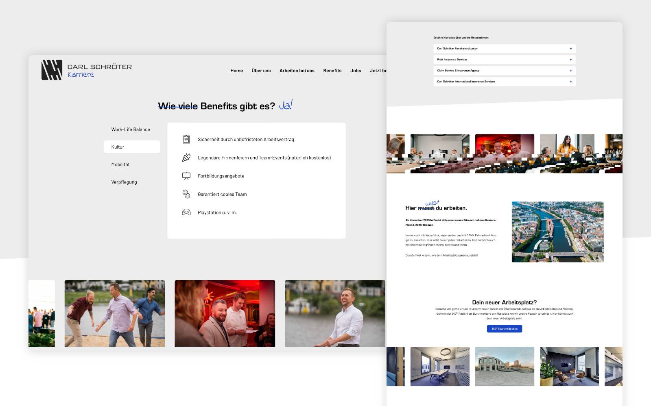The image size is (651, 406).
Task: Go to Arbeiten bei uns page
Action: (297, 71)
